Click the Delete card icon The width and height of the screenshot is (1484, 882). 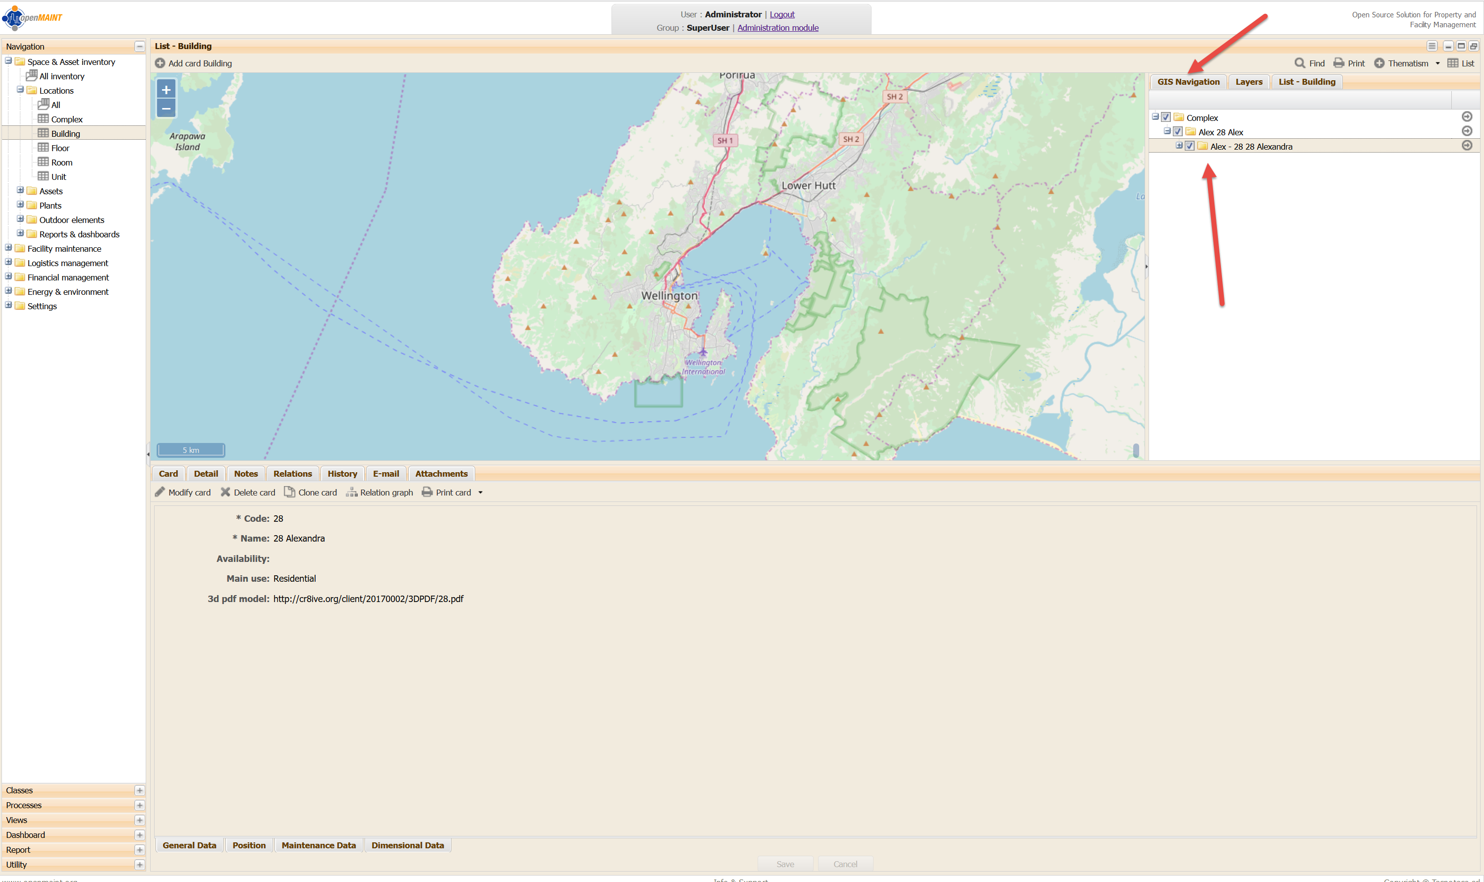pyautogui.click(x=225, y=492)
